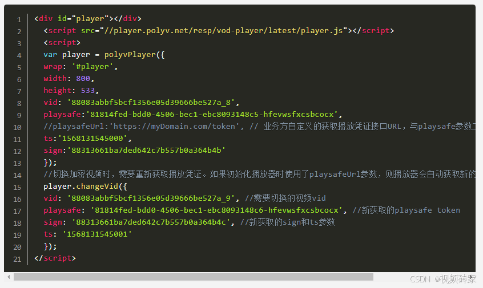Click the width value 800
The height and width of the screenshot is (288, 483).
click(x=83, y=79)
